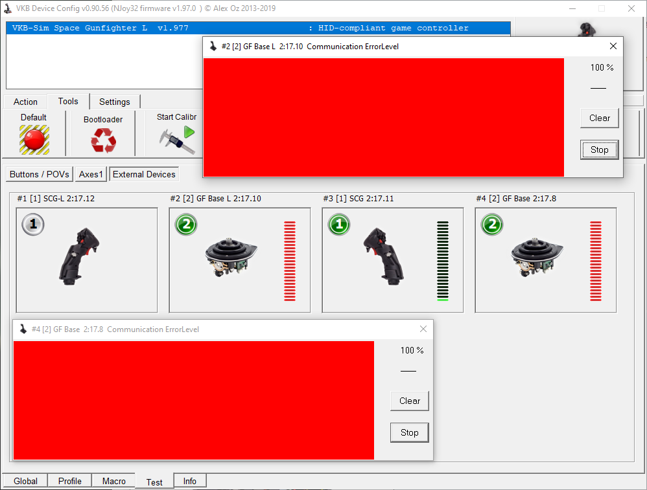
Task: Click the Start Calibr label text
Action: coord(176,117)
